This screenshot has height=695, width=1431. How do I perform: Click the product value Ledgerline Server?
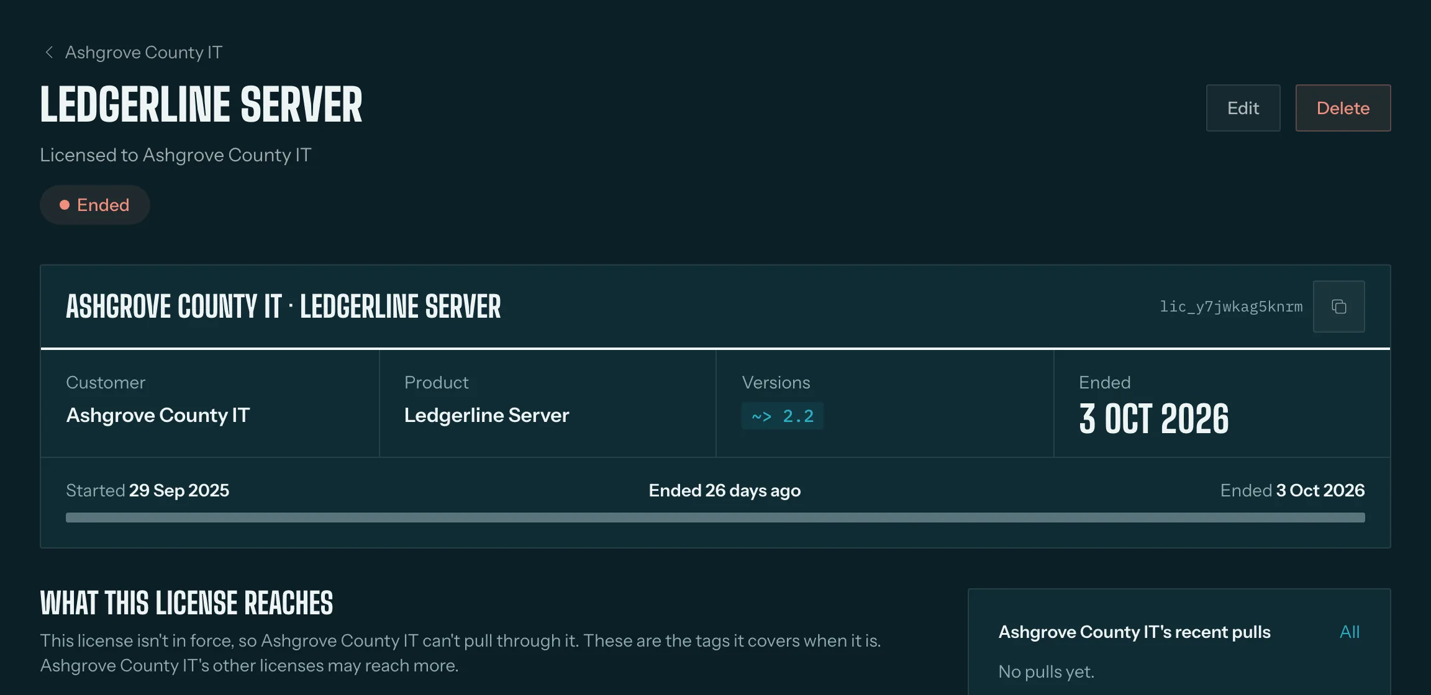click(x=486, y=415)
